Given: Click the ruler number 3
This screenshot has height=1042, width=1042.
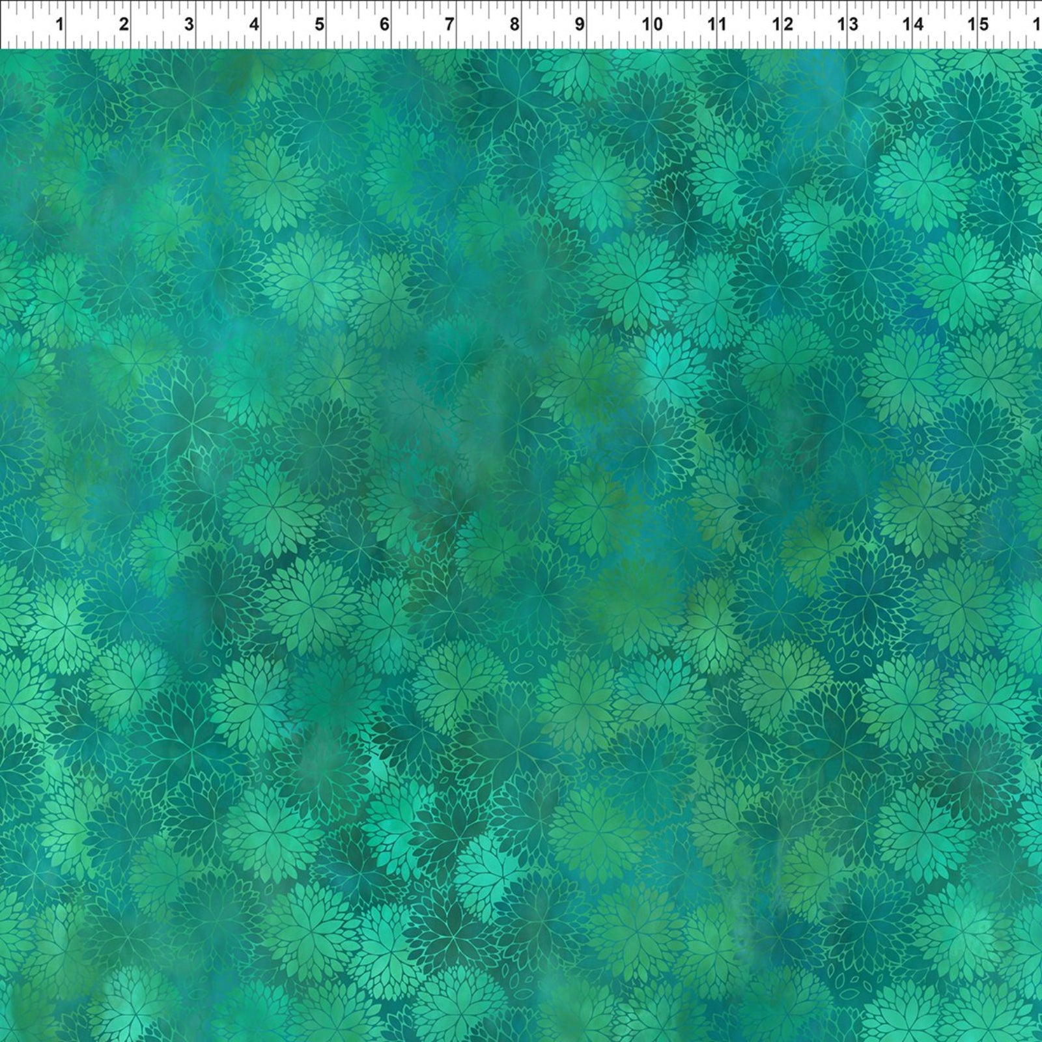Looking at the screenshot, I should (x=189, y=25).
